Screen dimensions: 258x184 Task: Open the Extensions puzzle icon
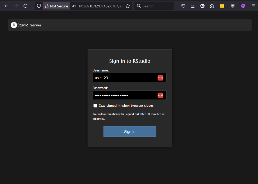click(x=212, y=6)
